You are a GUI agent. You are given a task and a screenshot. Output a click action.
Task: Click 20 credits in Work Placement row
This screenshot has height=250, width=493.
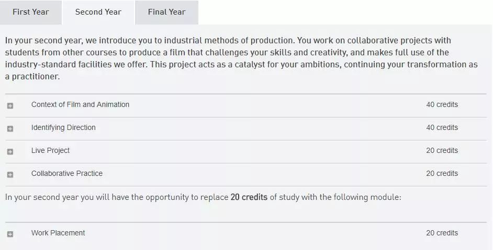coord(442,233)
